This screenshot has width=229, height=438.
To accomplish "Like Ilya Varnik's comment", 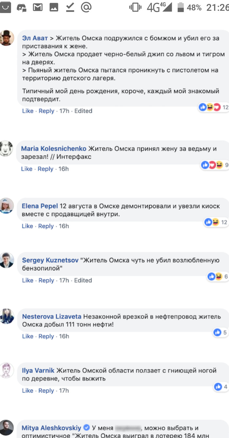I will point(27,391).
